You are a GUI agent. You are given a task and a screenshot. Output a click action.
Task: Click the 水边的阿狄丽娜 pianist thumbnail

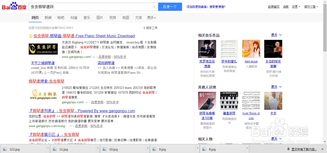273,49
